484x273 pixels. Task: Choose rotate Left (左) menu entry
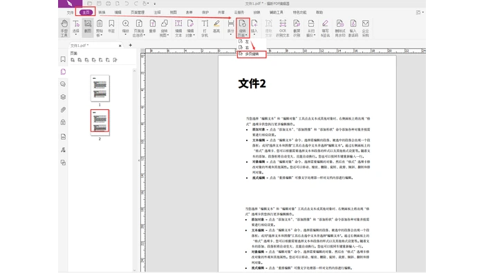(x=247, y=41)
